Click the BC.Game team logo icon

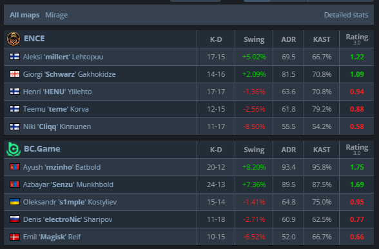pyautogui.click(x=14, y=149)
